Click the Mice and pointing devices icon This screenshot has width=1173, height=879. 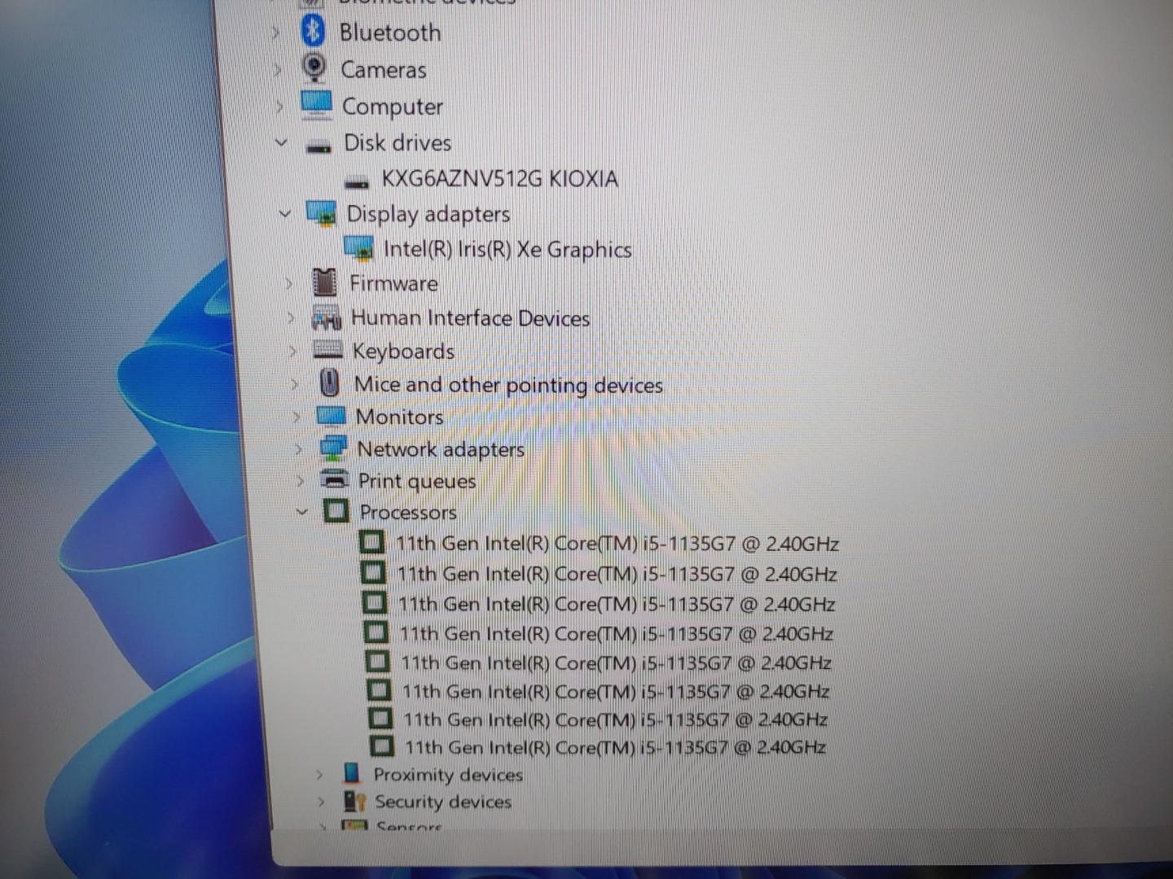pos(330,383)
